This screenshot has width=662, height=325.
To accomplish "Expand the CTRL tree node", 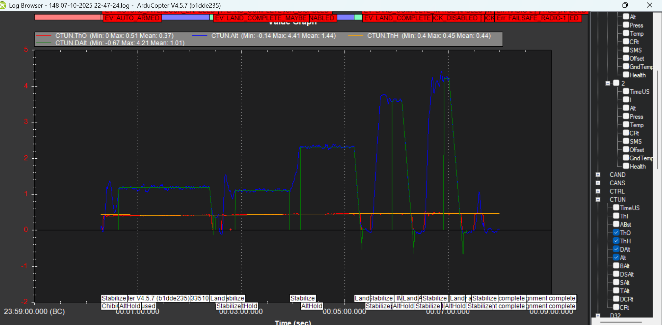I will pyautogui.click(x=598, y=191).
